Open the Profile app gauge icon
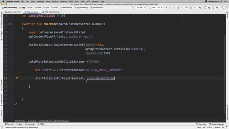 186,8
